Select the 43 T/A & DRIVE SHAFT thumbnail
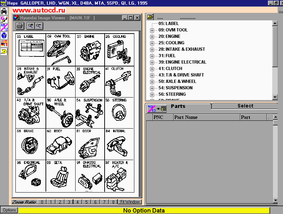This screenshot has height=214, width=283. pos(31,113)
